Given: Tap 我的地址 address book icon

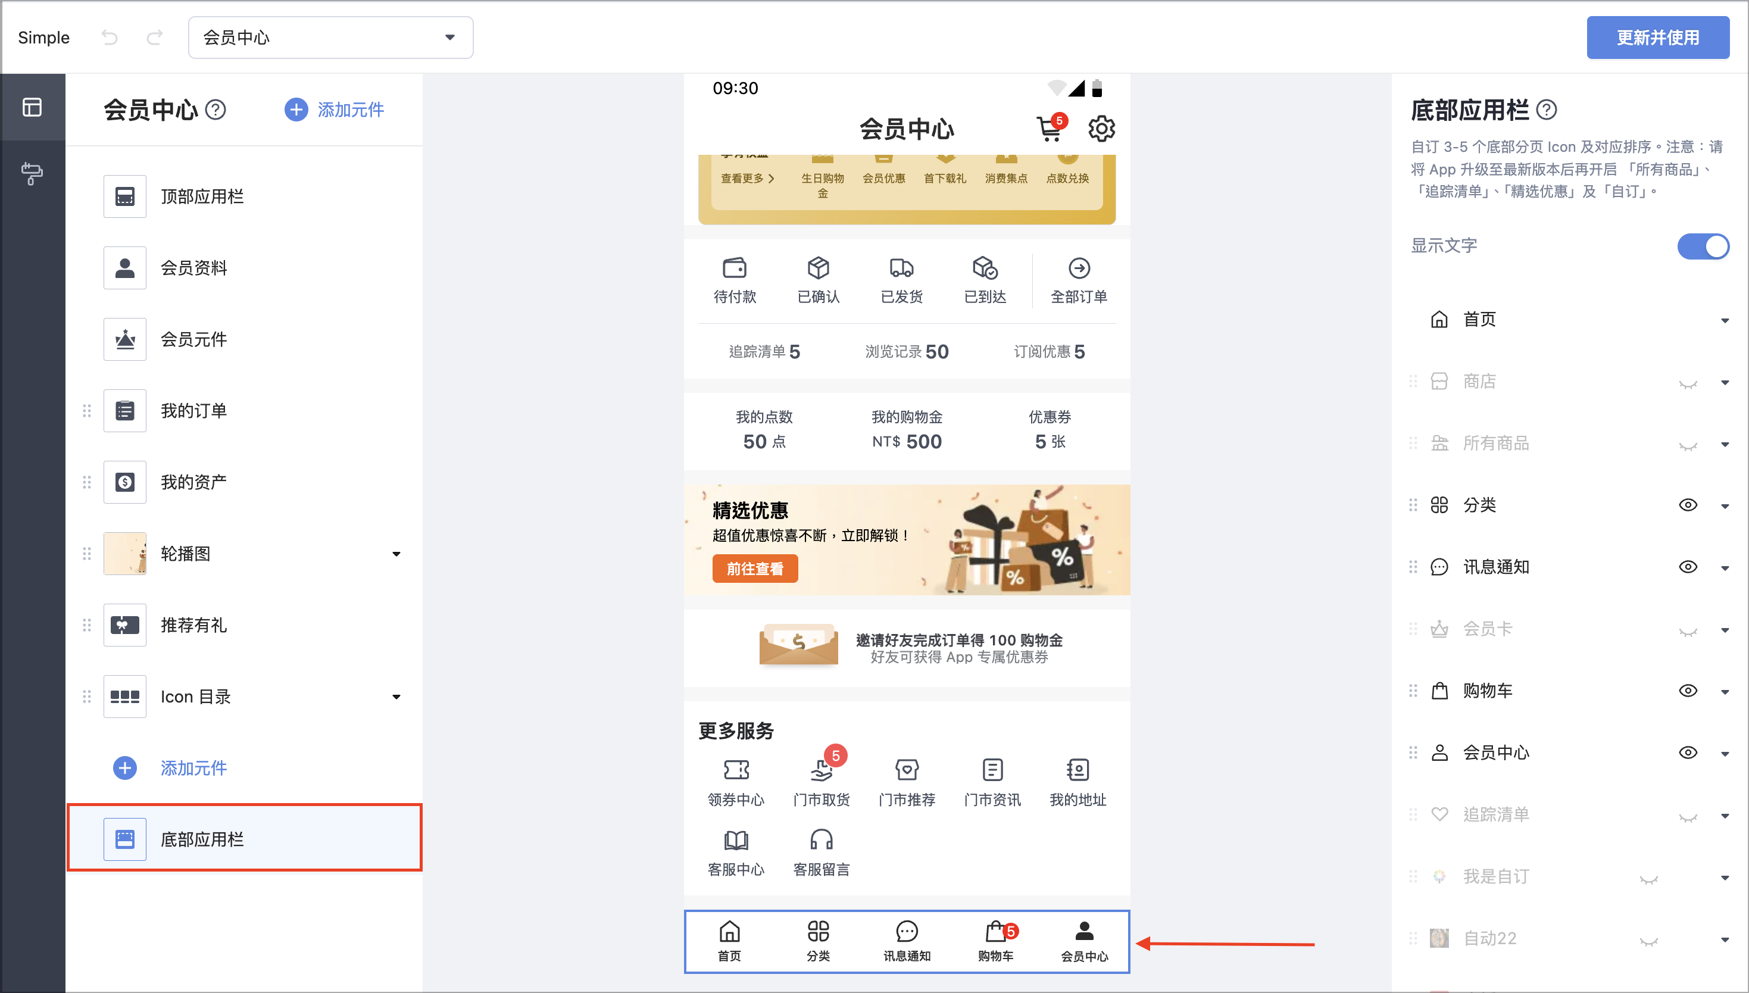Looking at the screenshot, I should coord(1077,769).
